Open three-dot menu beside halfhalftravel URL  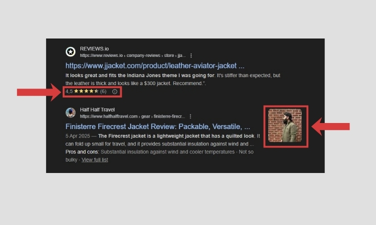click(x=190, y=116)
